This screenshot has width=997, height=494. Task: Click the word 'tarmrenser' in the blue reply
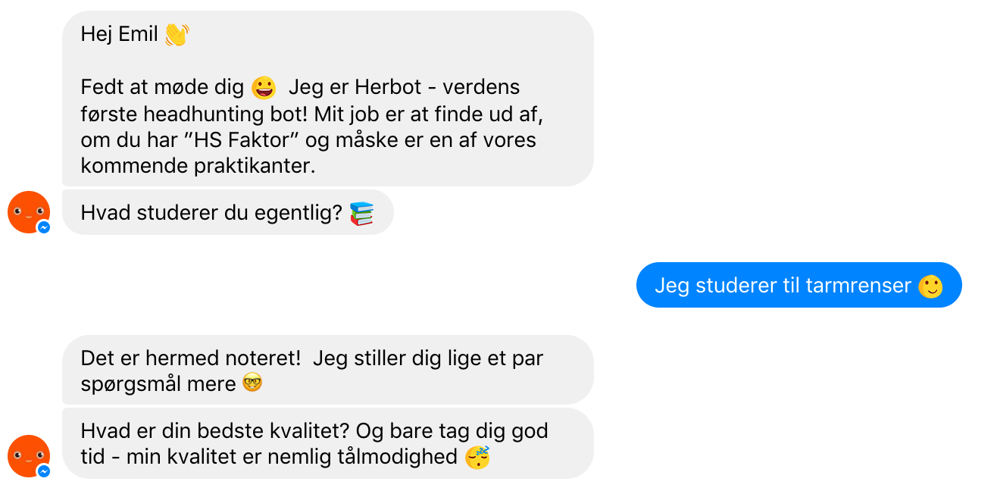(x=858, y=286)
